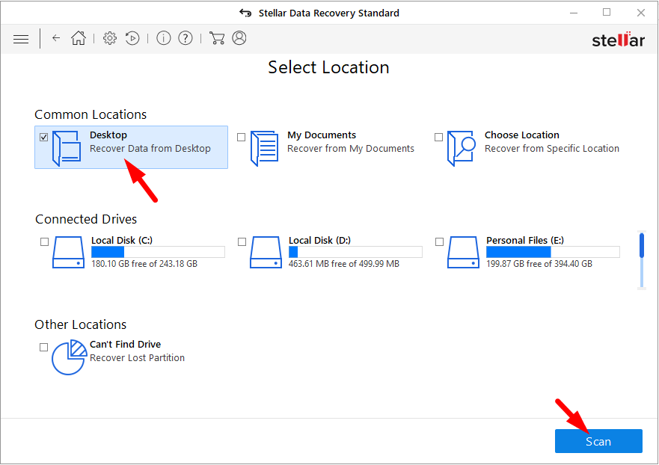Click the shopping cart buy icon
Image resolution: width=659 pixels, height=465 pixels.
(217, 38)
